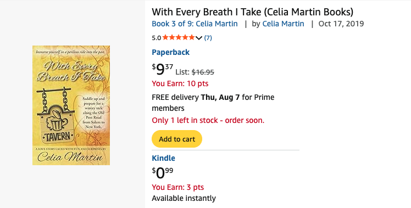Click the You Earn: 10 pts text
The height and width of the screenshot is (208, 411).
pyautogui.click(x=180, y=83)
